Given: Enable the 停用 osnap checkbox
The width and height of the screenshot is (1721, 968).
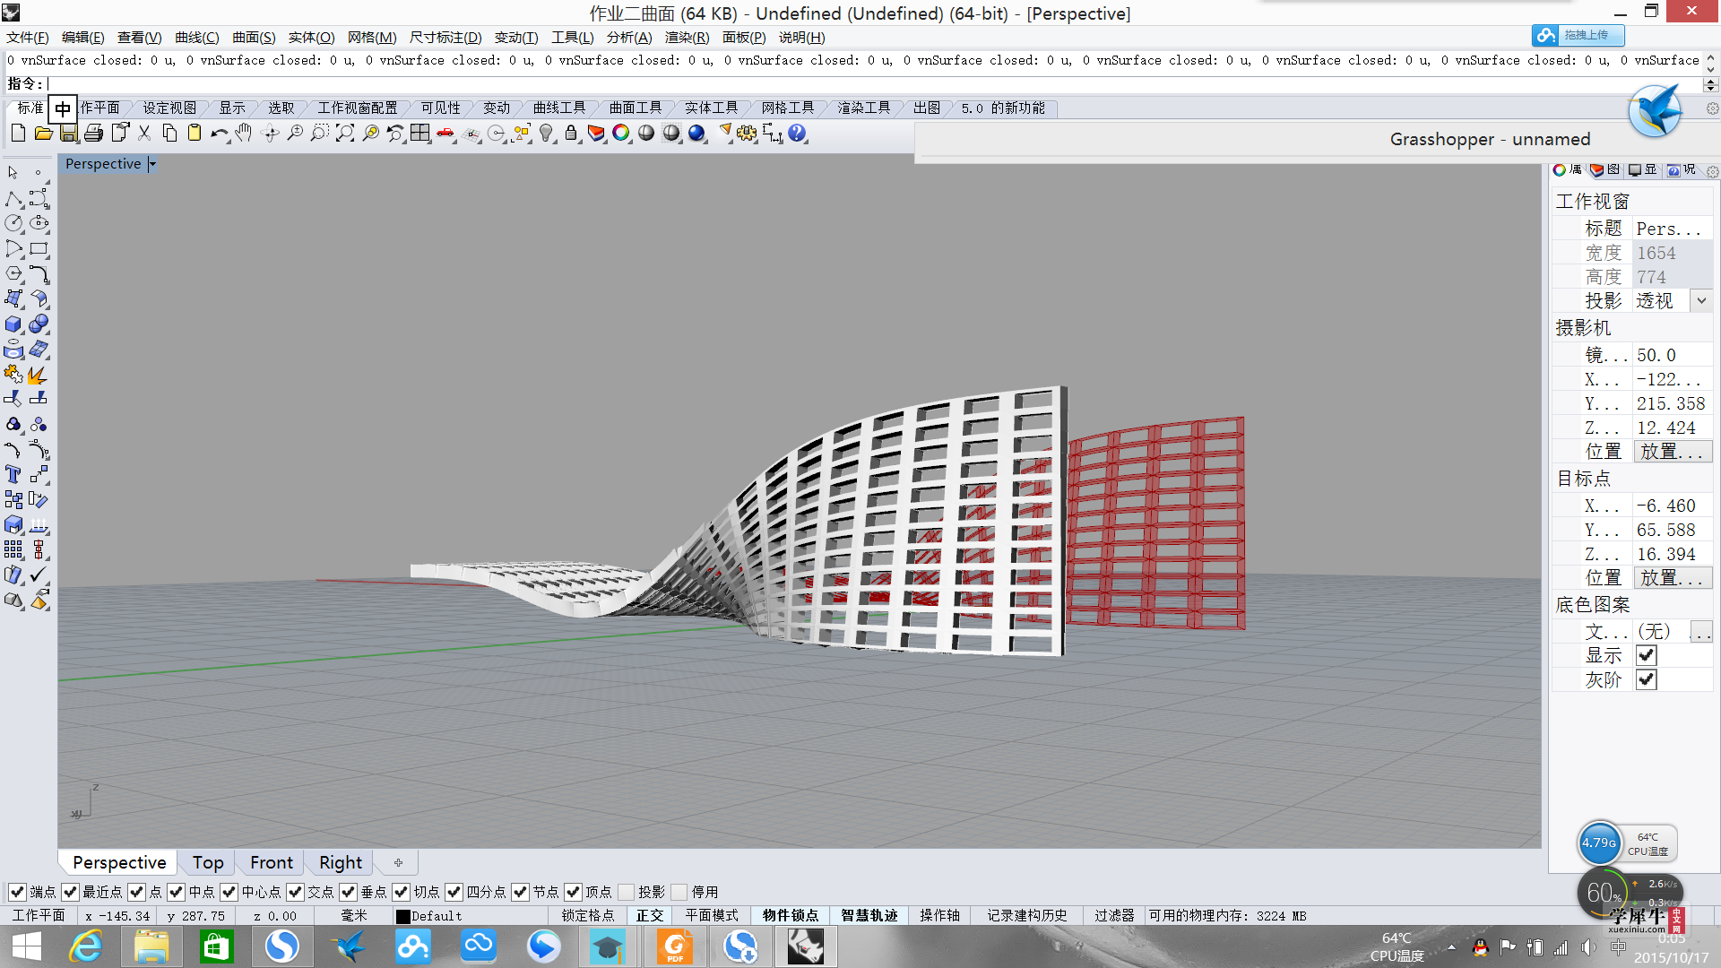Looking at the screenshot, I should coord(679,892).
